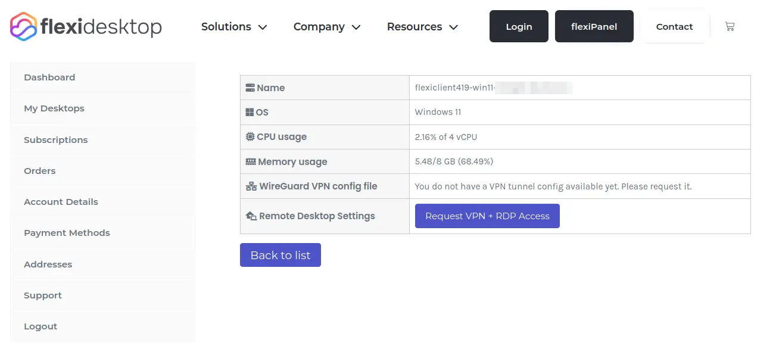Screen dimensions: 776x361
Task: Click the Memory usage label
Action: pos(292,162)
